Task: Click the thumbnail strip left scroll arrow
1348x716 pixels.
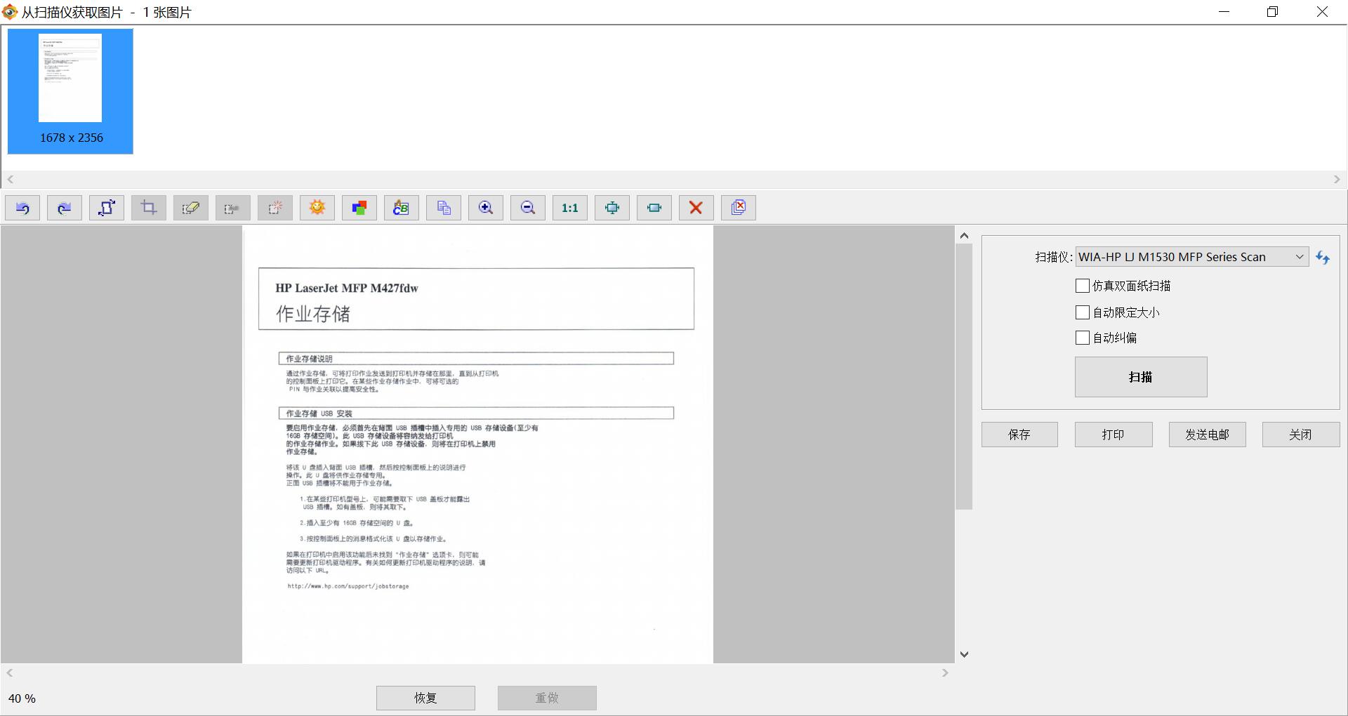Action: [x=10, y=180]
